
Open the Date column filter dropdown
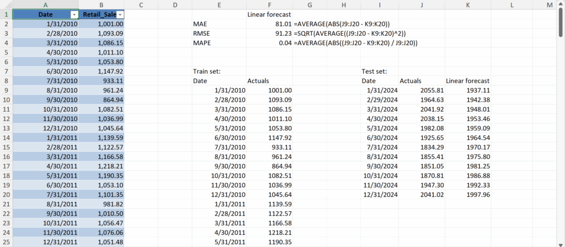[x=74, y=15]
